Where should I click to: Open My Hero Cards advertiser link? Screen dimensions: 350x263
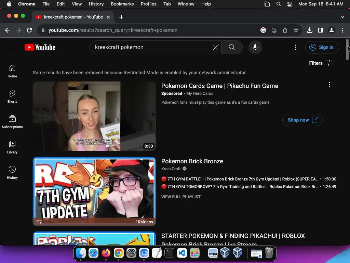(x=200, y=93)
